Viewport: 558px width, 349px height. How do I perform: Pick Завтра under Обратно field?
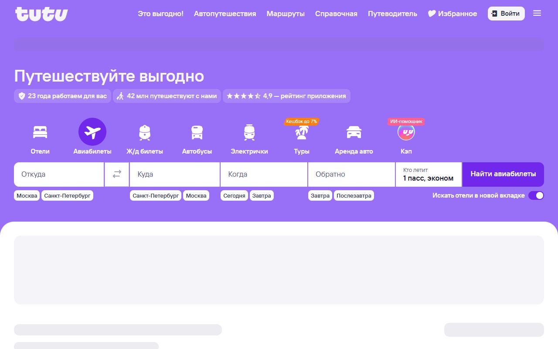[x=320, y=195]
